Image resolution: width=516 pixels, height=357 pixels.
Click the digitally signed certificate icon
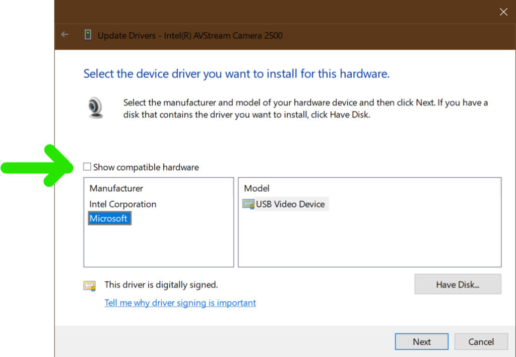(90, 286)
